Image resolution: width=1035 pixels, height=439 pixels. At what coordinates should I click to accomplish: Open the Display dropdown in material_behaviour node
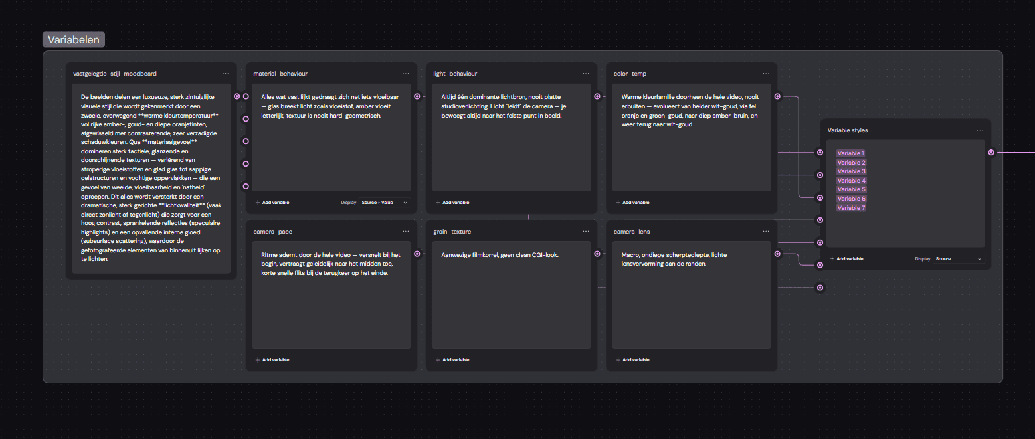click(x=385, y=203)
